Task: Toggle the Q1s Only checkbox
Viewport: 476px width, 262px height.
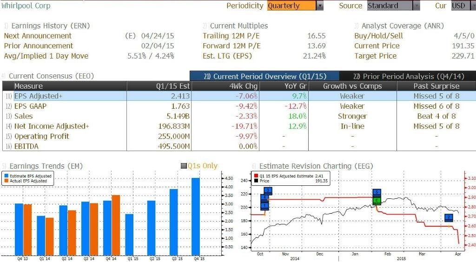Action: [184, 166]
